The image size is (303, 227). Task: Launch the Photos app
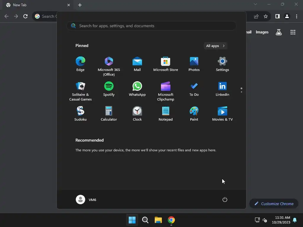click(x=194, y=64)
